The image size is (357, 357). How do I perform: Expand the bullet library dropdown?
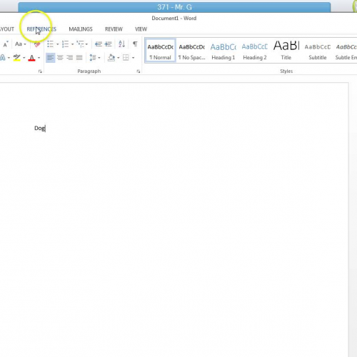[x=57, y=44]
